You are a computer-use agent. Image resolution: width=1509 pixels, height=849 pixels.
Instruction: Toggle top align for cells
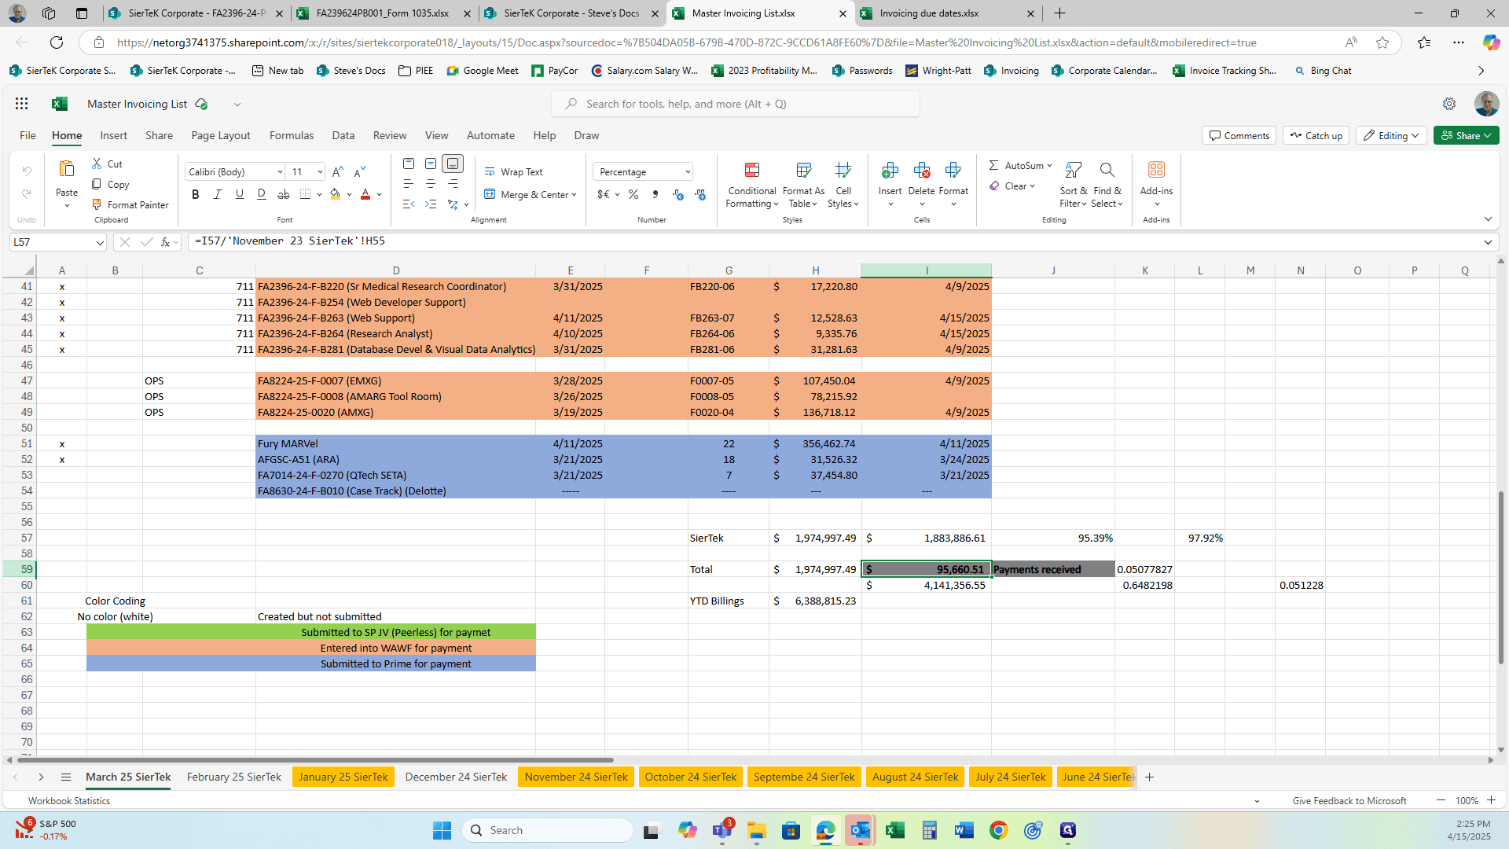pyautogui.click(x=409, y=164)
